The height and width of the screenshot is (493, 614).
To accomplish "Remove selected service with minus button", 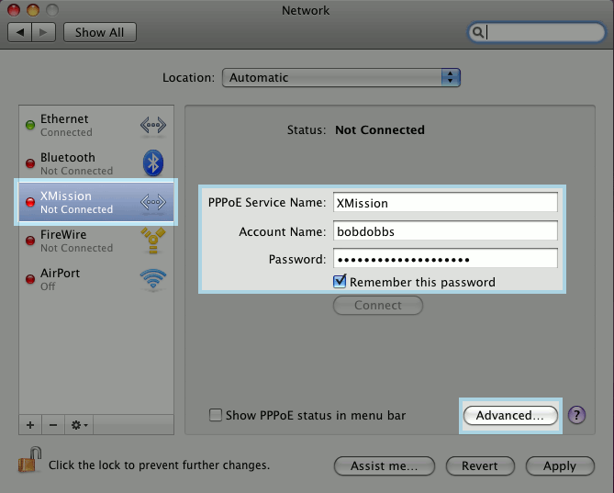I will coord(52,425).
